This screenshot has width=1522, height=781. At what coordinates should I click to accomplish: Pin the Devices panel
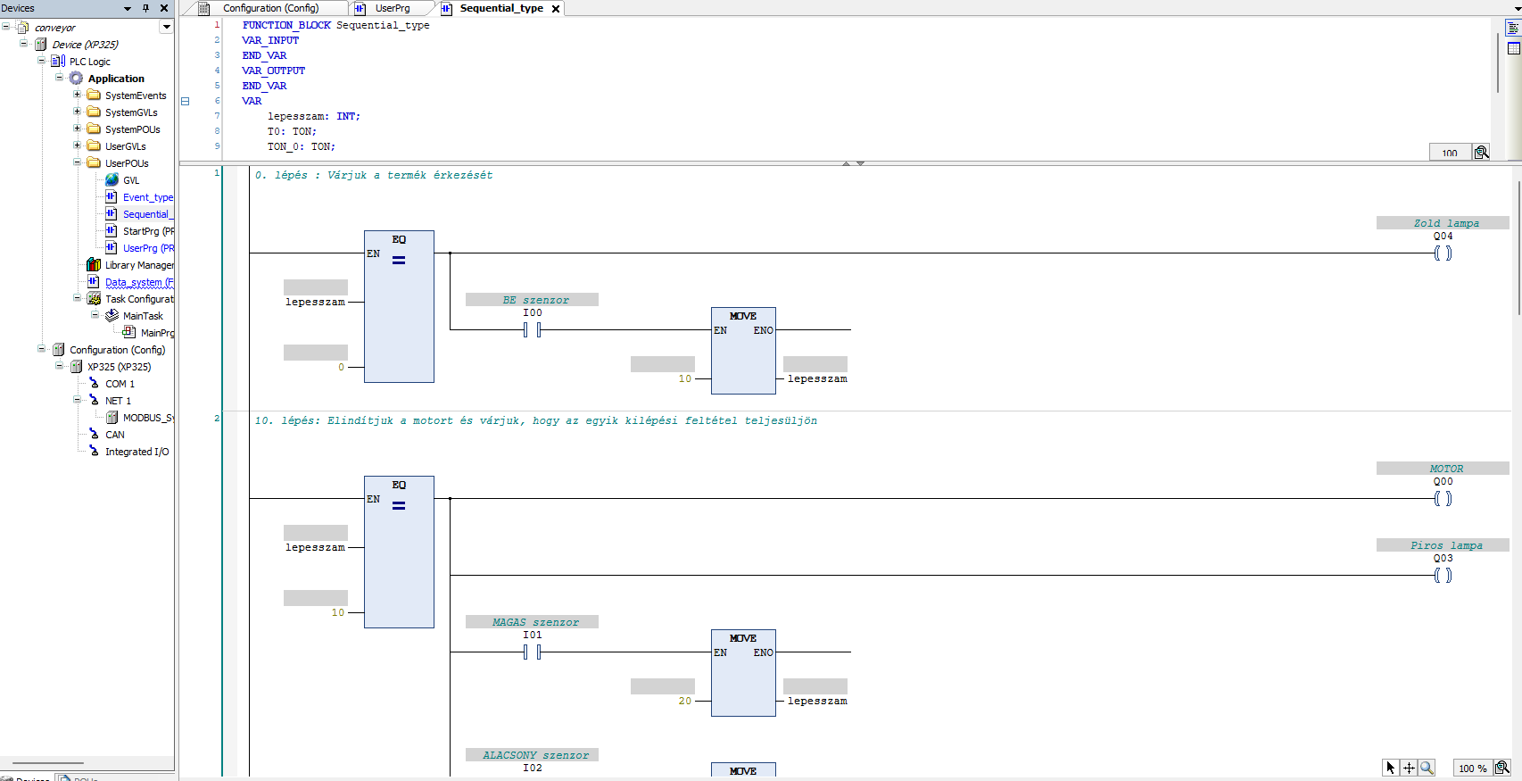[146, 8]
